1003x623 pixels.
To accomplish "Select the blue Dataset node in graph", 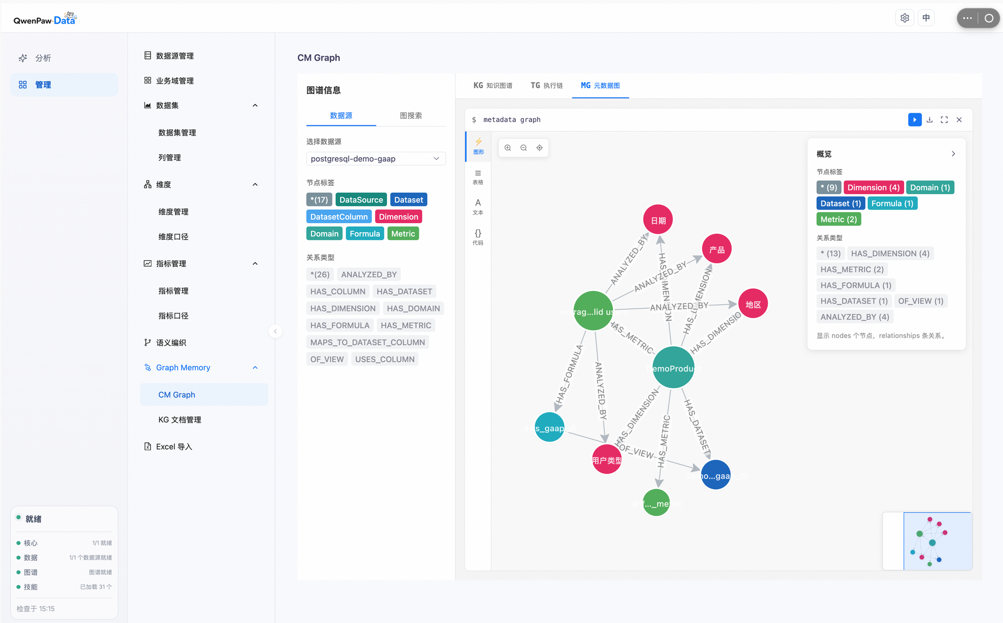I will (715, 475).
